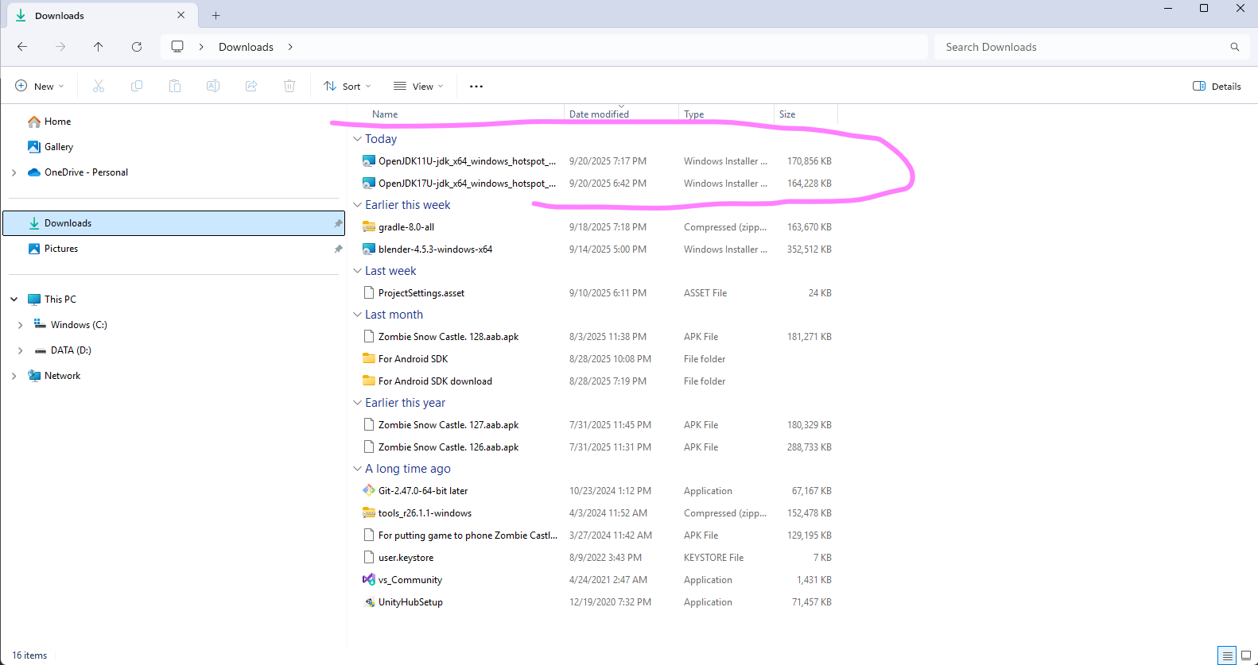The width and height of the screenshot is (1258, 665).
Task: Open the See more ellipsis menu
Action: tap(476, 86)
